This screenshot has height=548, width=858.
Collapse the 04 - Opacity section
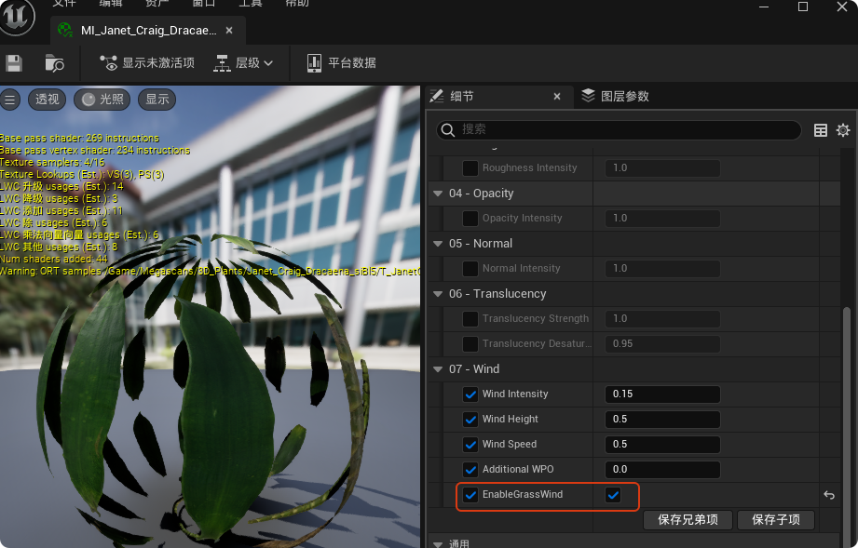pos(438,194)
